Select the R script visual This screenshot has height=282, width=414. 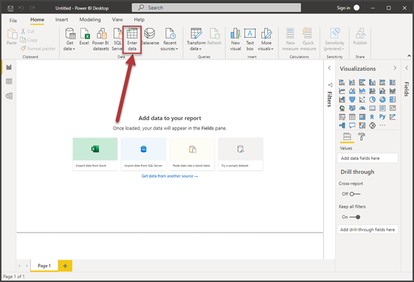click(372, 117)
